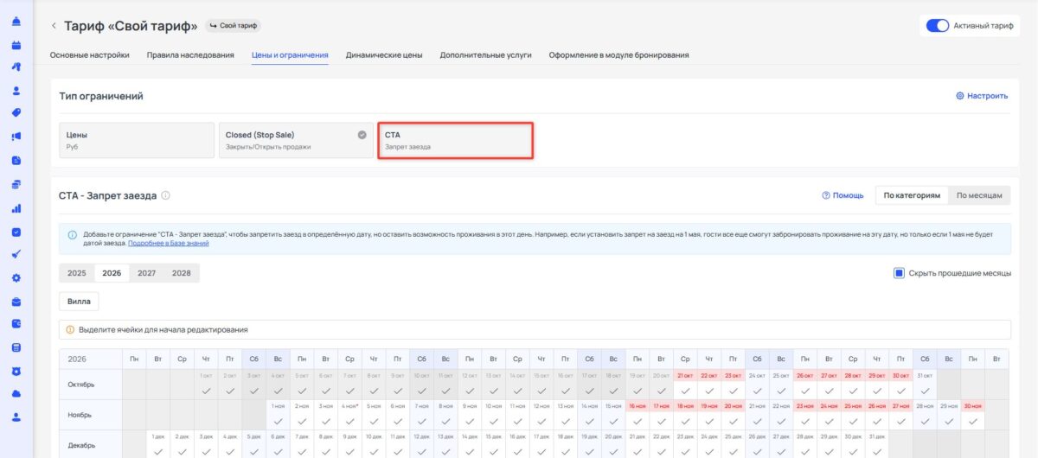The width and height of the screenshot is (1038, 458).
Task: Open the stacked coins icon in sidebar
Action: click(16, 184)
